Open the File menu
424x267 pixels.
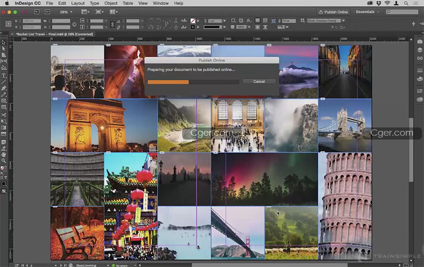point(50,3)
